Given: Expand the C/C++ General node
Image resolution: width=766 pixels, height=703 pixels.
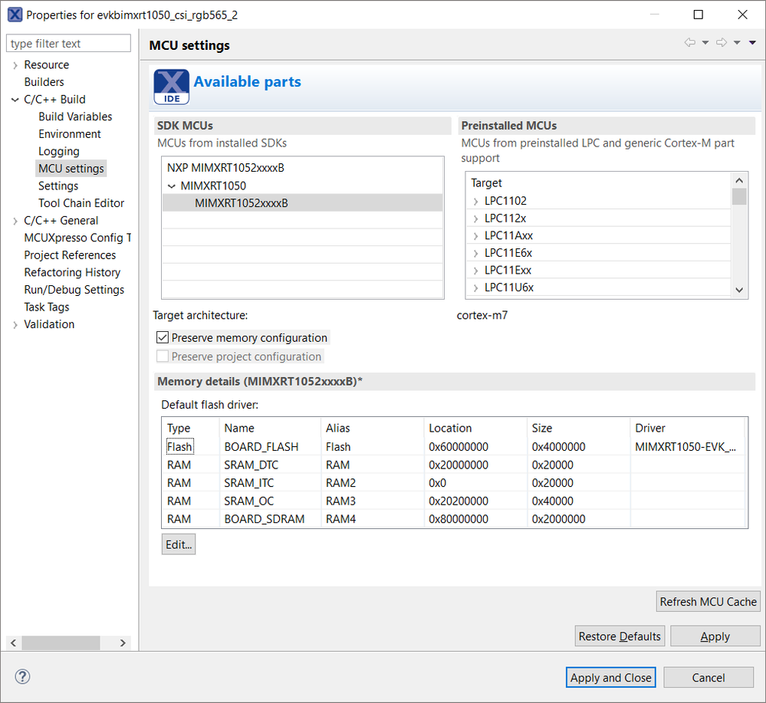Looking at the screenshot, I should tap(15, 221).
